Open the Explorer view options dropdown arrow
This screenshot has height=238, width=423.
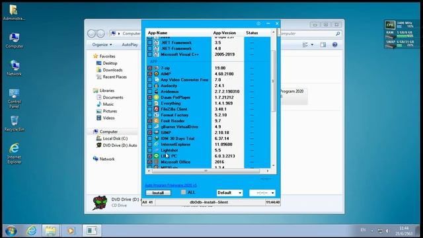click(312, 45)
